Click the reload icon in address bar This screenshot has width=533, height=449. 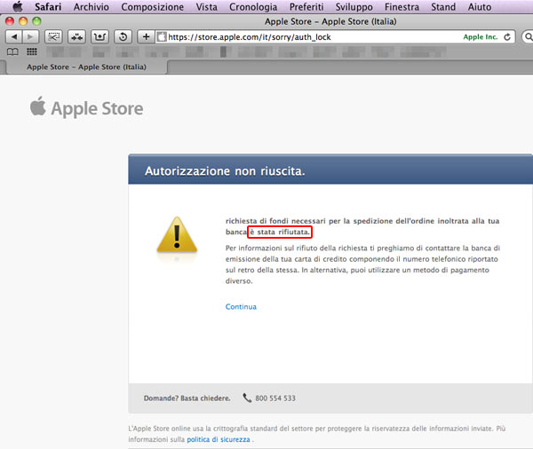507,37
